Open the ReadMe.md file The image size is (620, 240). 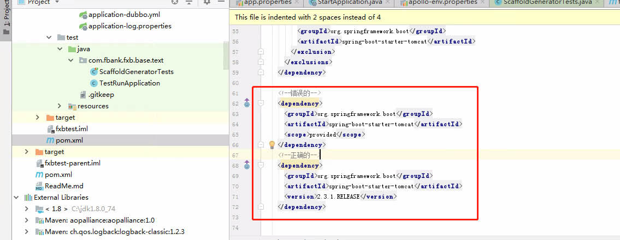pos(64,186)
